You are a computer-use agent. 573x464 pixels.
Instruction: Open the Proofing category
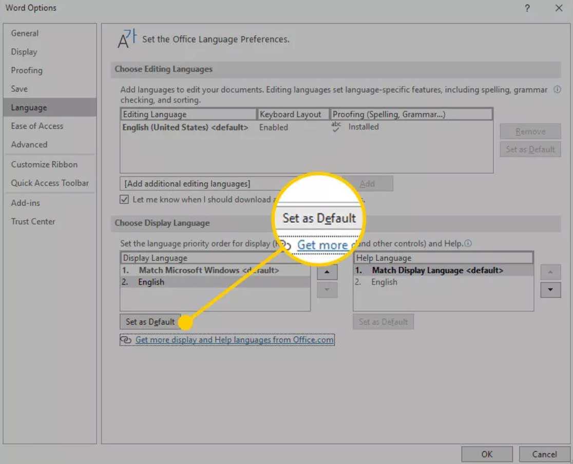27,70
